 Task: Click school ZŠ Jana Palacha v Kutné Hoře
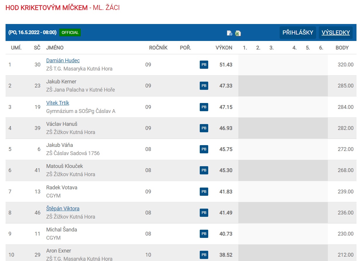(80, 90)
